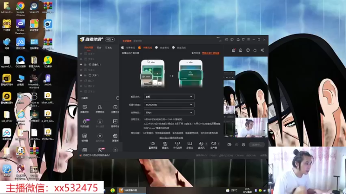Open the settings gear beside the live button
The height and width of the screenshot is (194, 346).
(243, 144)
